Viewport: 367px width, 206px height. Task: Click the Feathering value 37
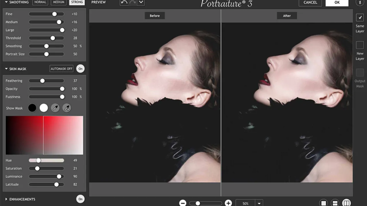75,81
